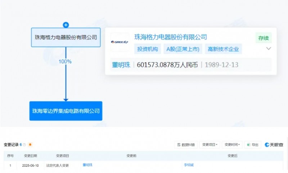Click the 变更后 column header

point(233,156)
